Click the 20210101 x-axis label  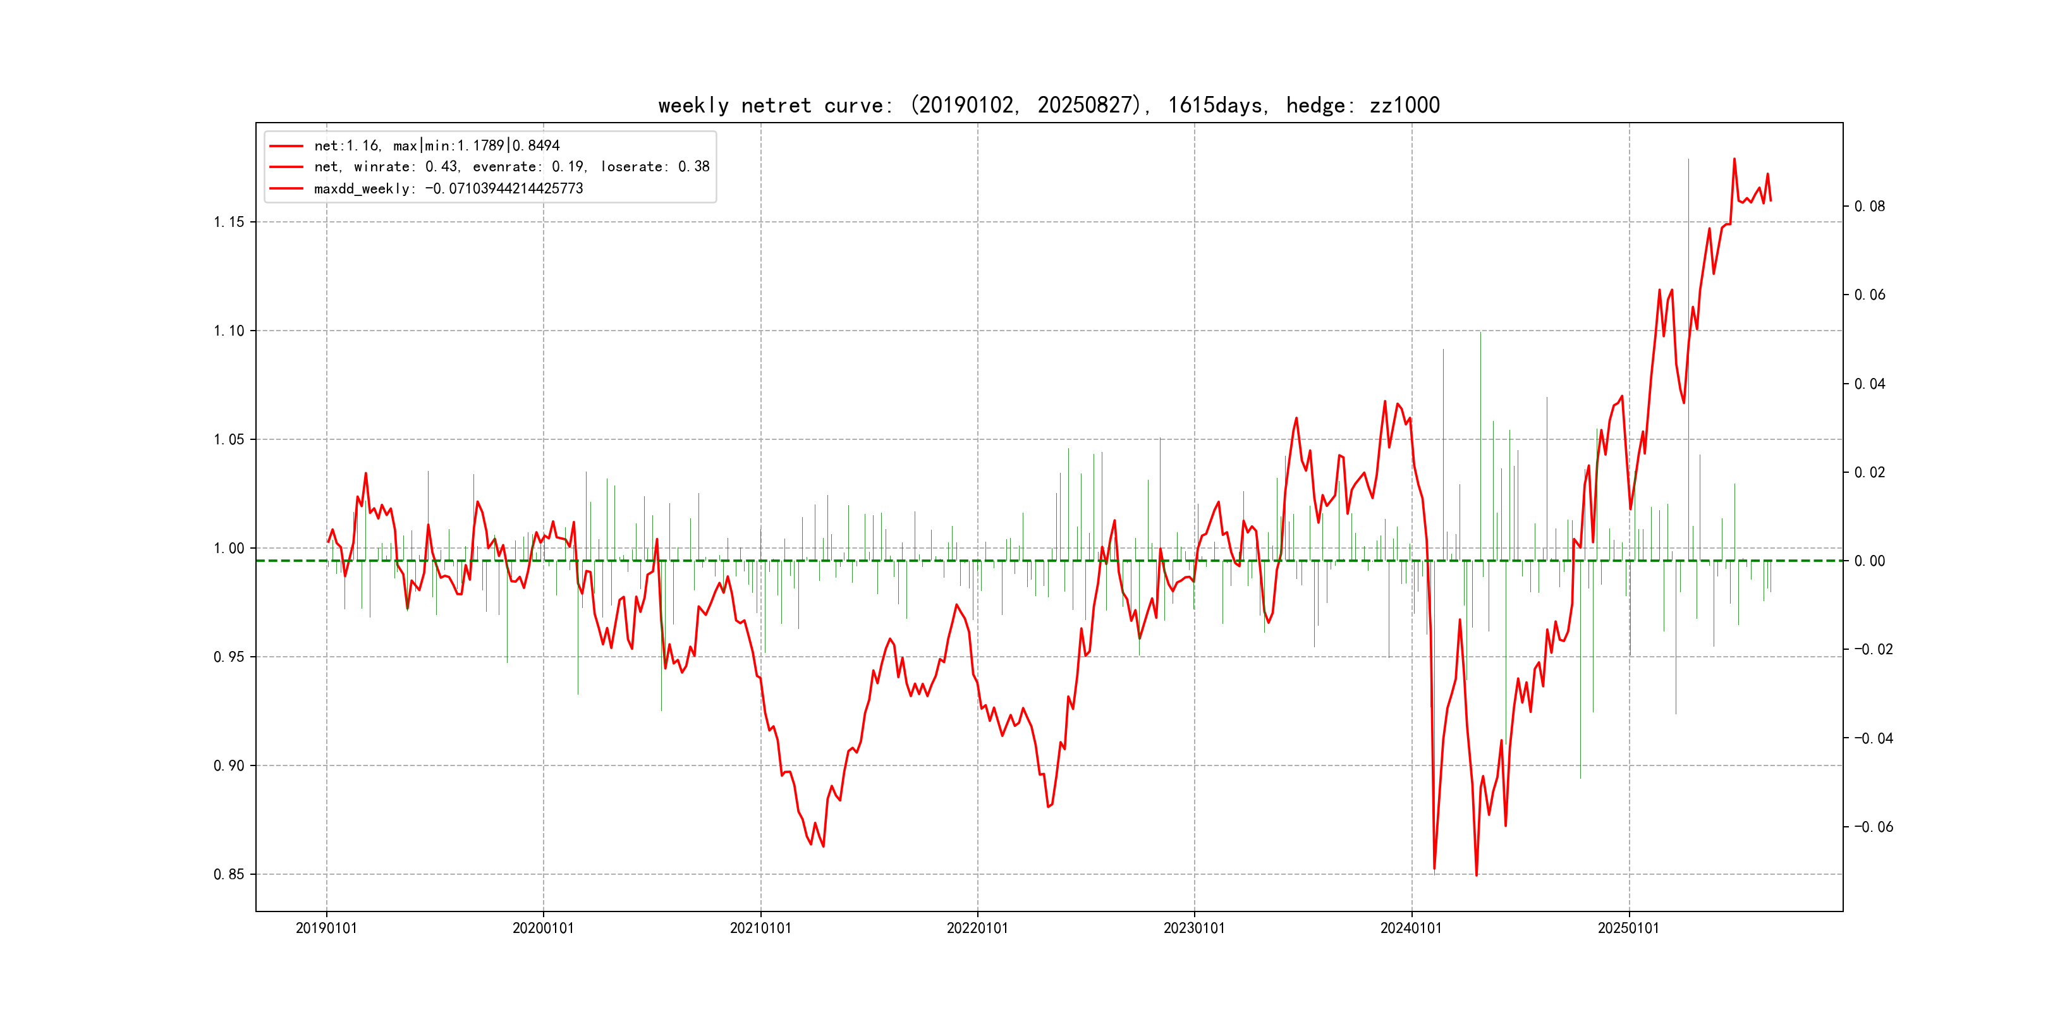pos(760,928)
